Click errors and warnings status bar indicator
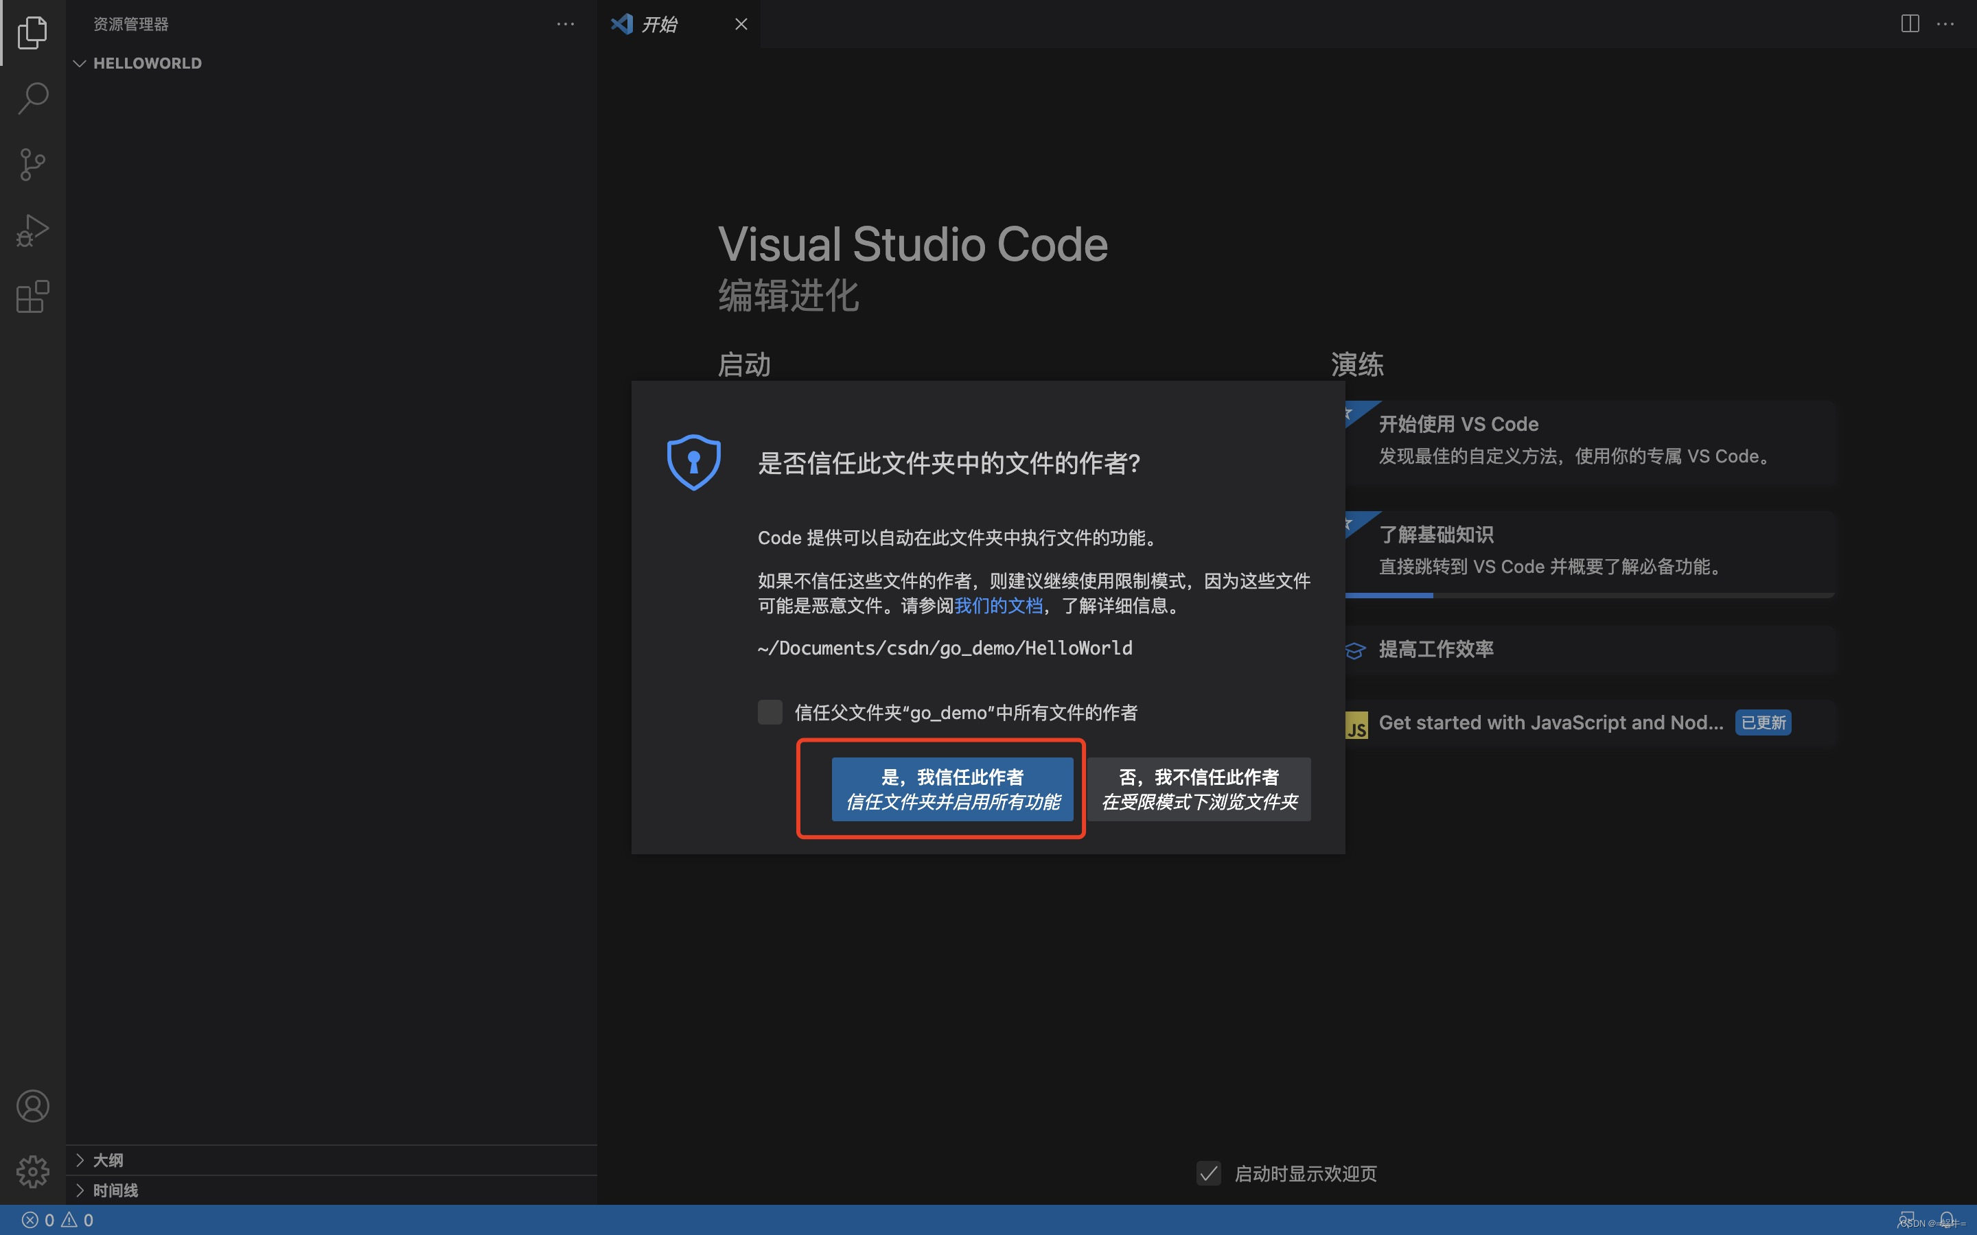Viewport: 1977px width, 1235px height. point(57,1219)
